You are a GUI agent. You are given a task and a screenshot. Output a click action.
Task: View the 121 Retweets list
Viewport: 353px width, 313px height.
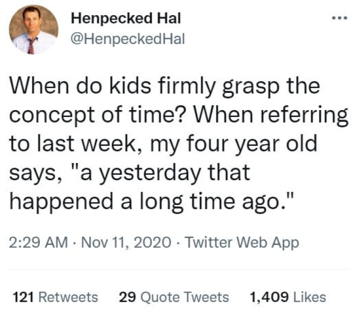point(55,297)
